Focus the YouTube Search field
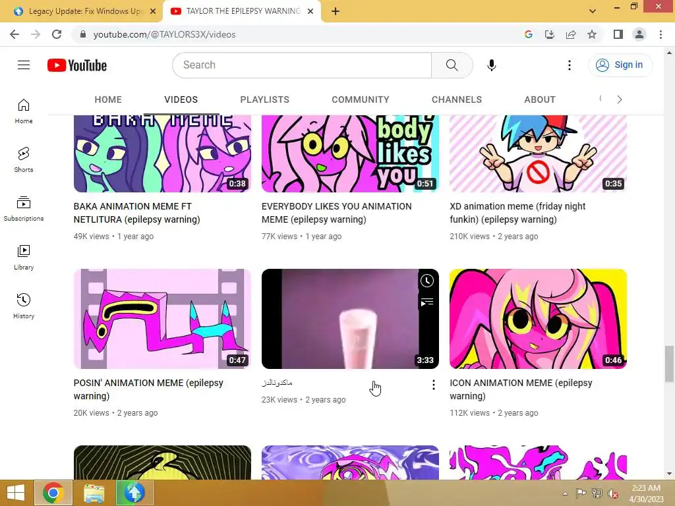The image size is (675, 506). 302,65
